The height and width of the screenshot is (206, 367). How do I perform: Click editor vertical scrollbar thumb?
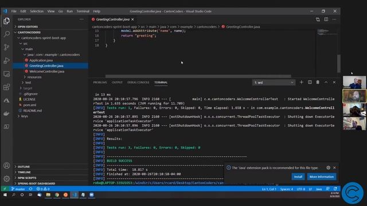[339, 64]
